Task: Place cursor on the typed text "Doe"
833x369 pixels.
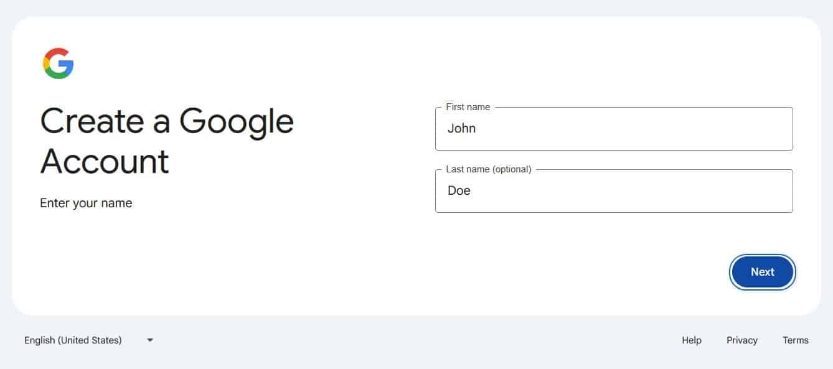Action: [x=459, y=191]
